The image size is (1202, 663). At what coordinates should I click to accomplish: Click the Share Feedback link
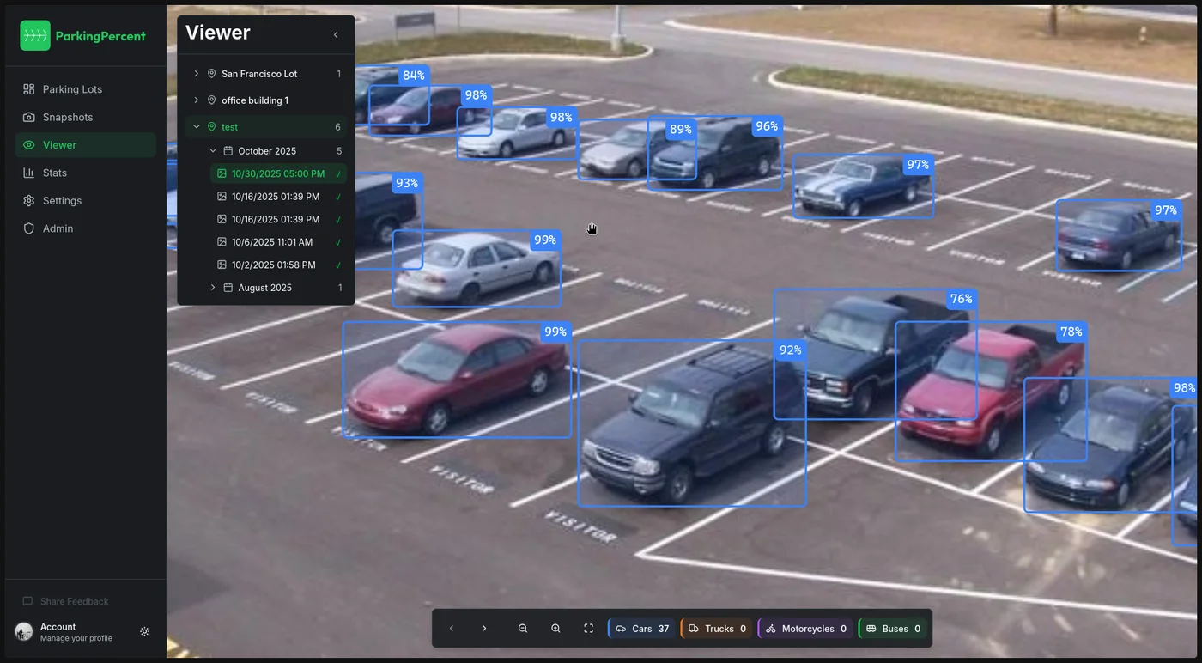tap(74, 601)
